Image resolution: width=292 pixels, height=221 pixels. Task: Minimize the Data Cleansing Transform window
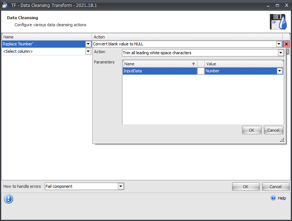(x=268, y=6)
